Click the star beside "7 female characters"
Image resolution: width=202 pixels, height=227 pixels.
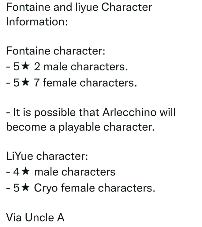point(26,83)
